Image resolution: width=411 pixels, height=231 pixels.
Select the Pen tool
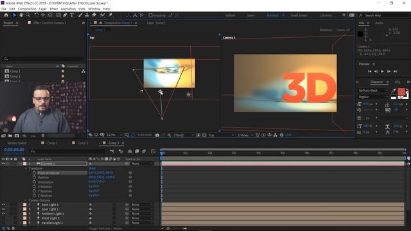65,15
